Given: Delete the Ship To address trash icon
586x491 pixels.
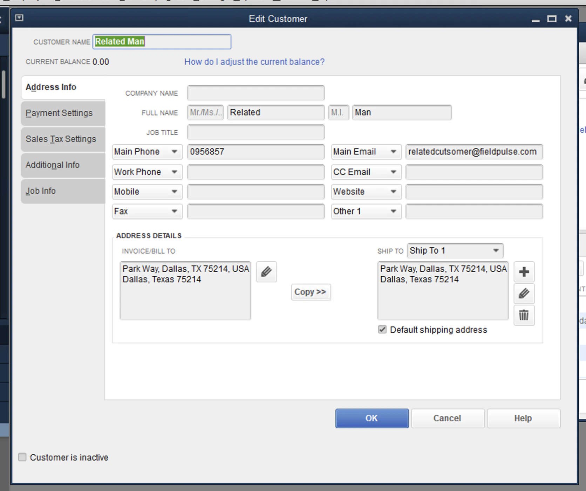Looking at the screenshot, I should tap(524, 315).
